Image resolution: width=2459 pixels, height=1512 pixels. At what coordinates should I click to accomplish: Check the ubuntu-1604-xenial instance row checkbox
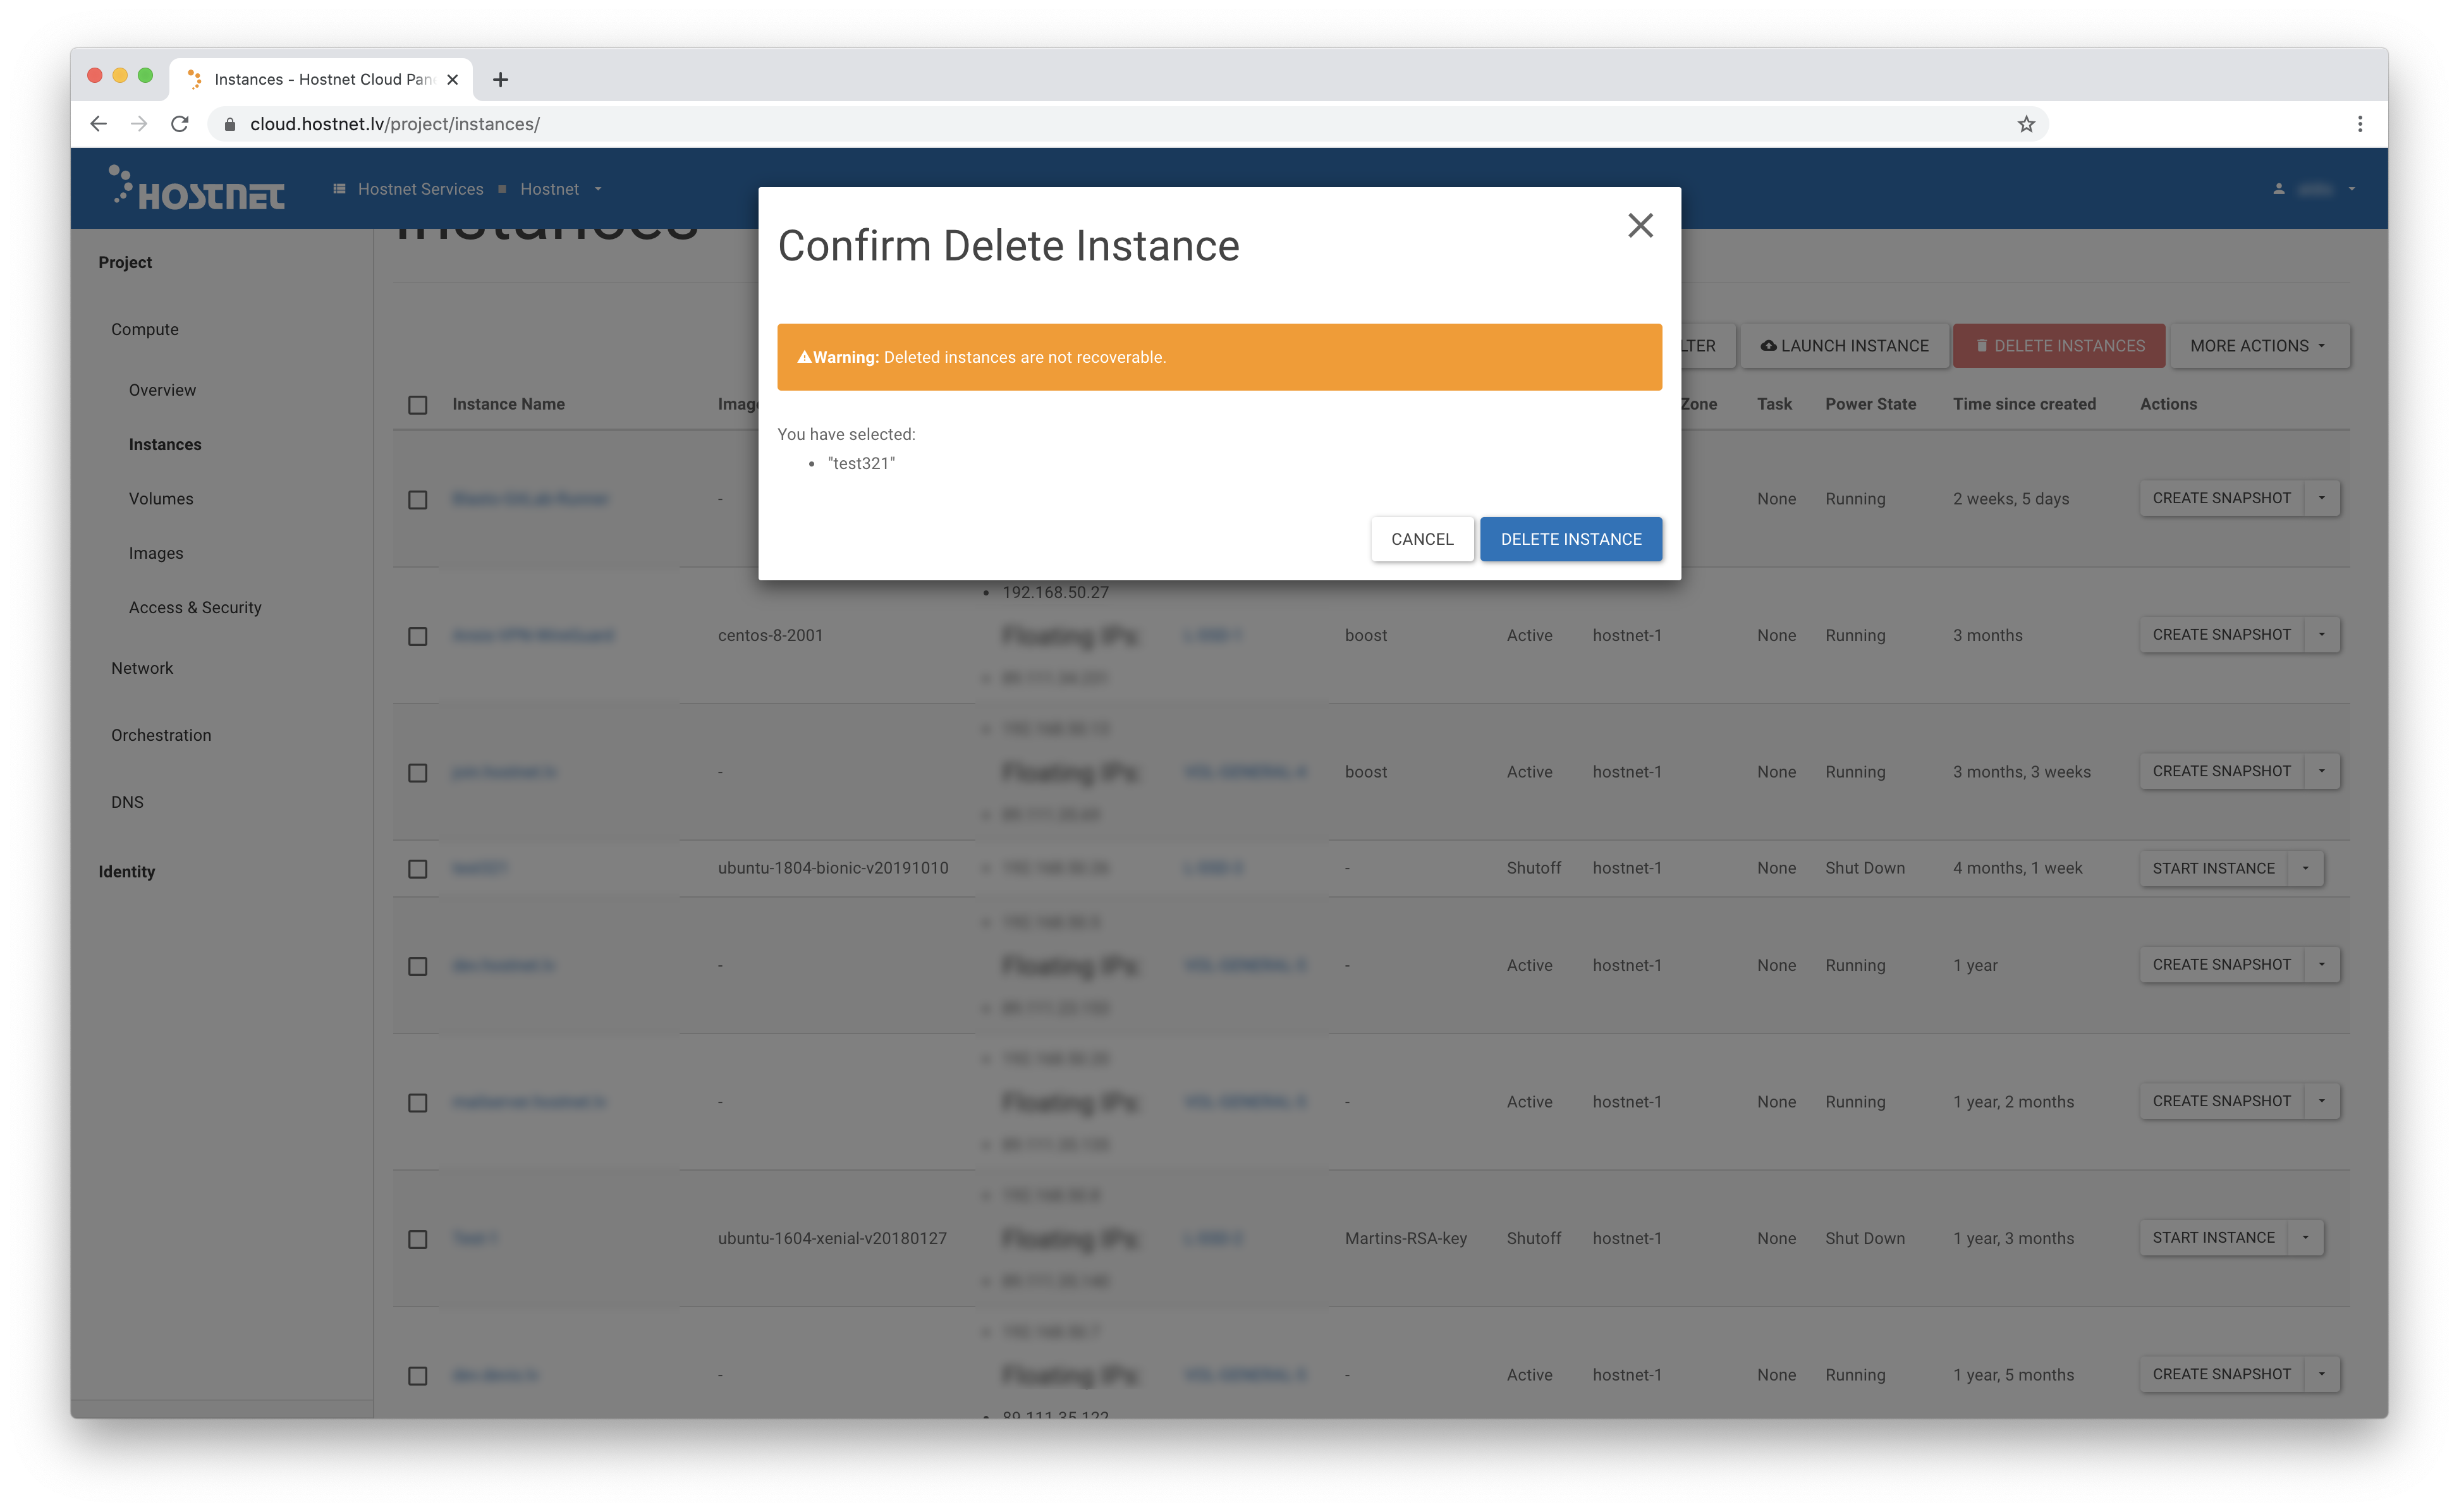tap(417, 1239)
